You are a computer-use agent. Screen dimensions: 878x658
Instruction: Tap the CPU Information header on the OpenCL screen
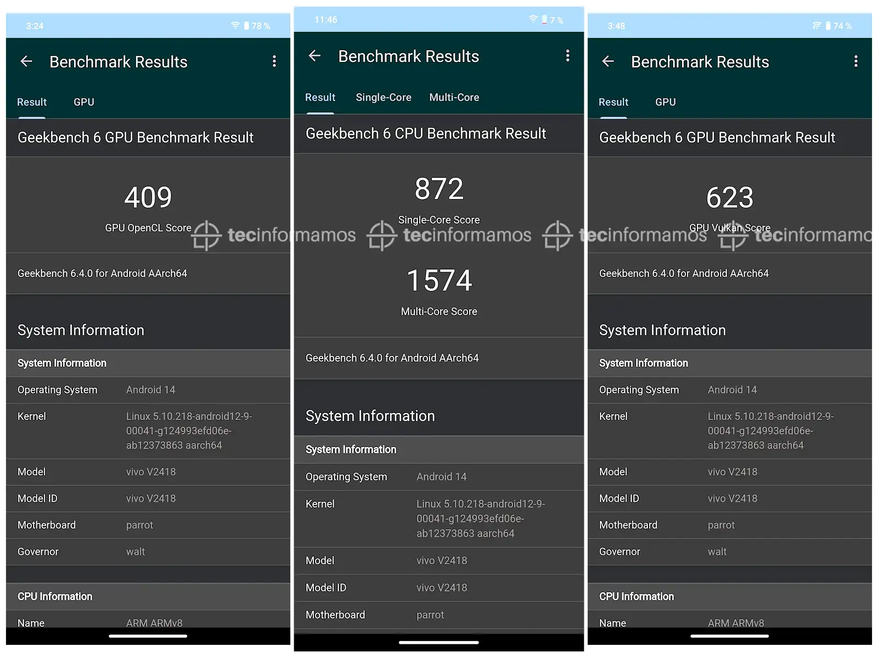148,597
